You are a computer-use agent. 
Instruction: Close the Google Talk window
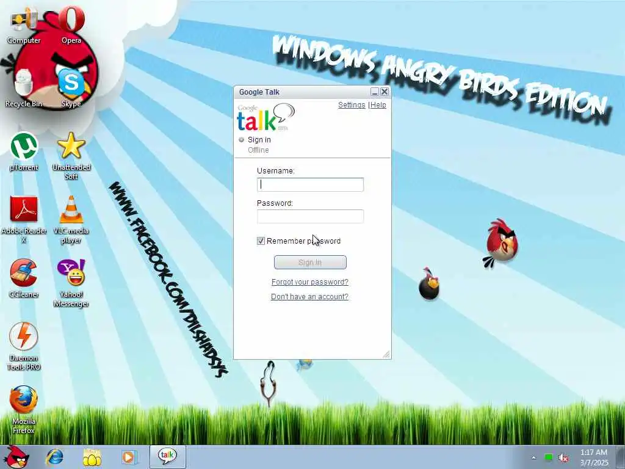[x=385, y=92]
